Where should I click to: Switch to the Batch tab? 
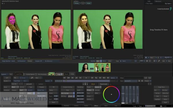click(x=106, y=106)
